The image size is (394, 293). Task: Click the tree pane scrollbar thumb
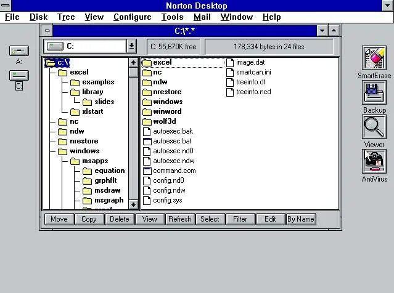pyautogui.click(x=133, y=72)
